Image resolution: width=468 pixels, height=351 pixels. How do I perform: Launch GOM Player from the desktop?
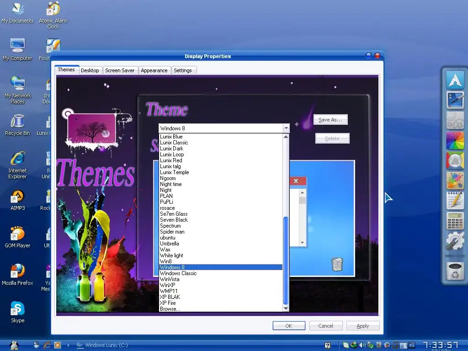point(17,237)
